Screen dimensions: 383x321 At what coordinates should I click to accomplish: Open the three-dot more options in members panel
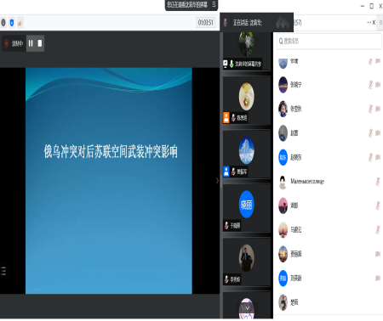pos(369,22)
